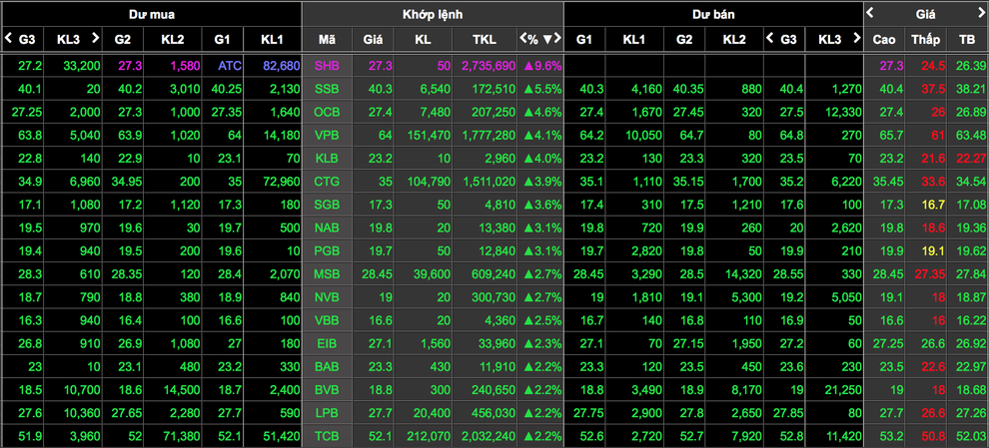Open the EIB stock code
Screen dimensions: 989x448
point(328,344)
